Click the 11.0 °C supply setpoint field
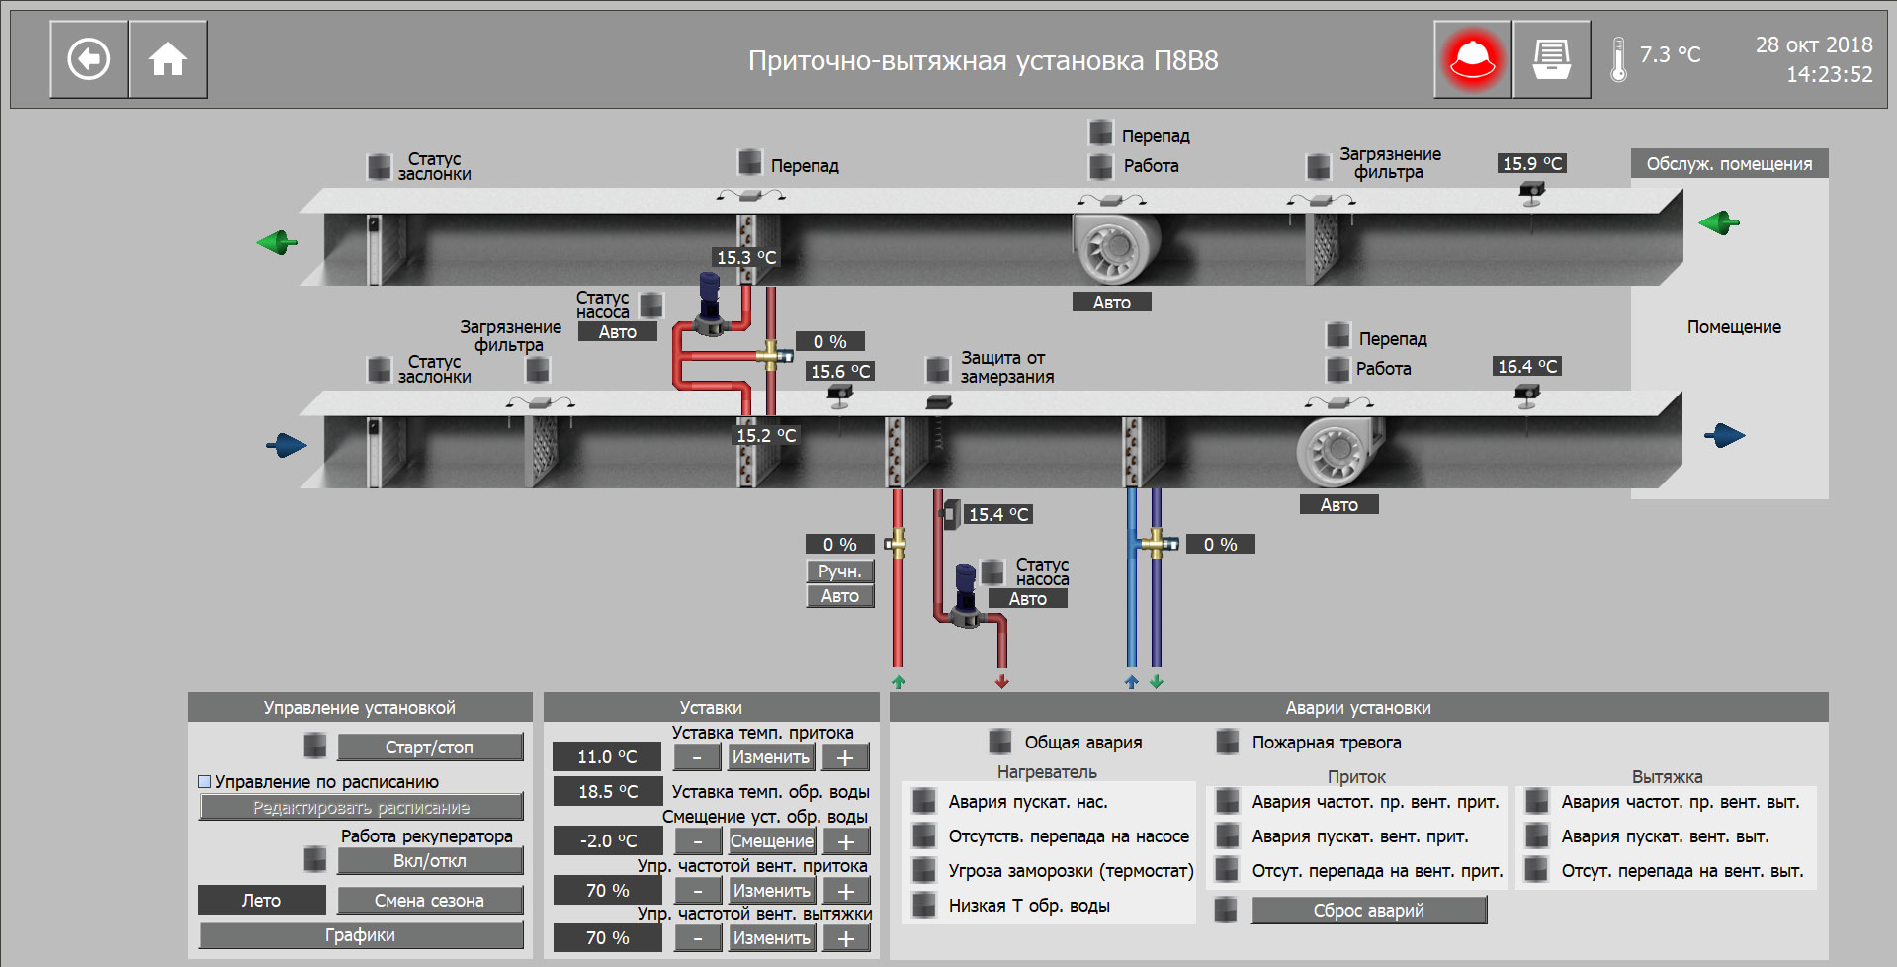Screen dimensions: 1897x967 pyautogui.click(x=607, y=757)
